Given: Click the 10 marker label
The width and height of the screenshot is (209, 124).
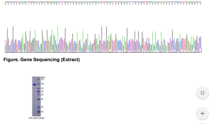Looking at the screenshot, I should [x=42, y=112].
